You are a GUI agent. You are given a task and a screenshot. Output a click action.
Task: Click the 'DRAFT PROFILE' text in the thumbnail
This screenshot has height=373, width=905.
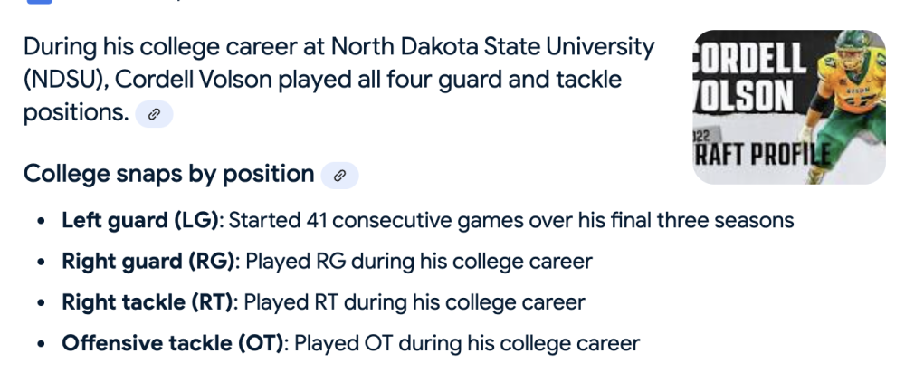tap(762, 154)
